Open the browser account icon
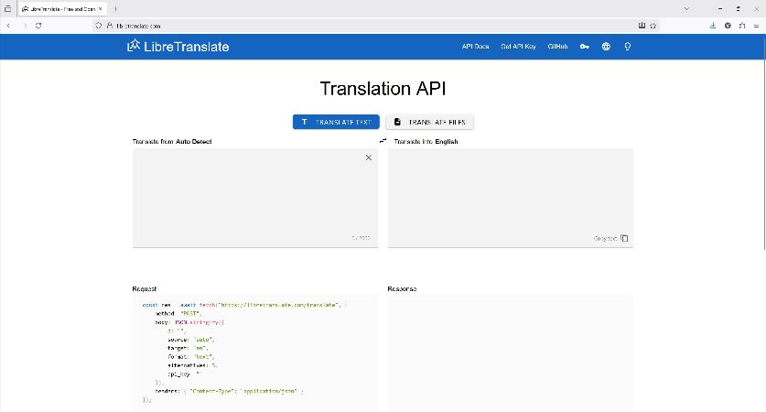Screen dimensions: 766x412 (x=728, y=26)
